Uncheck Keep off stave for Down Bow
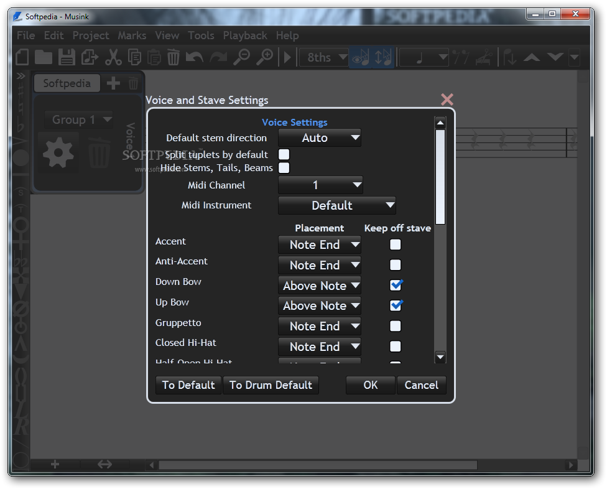 pos(396,286)
